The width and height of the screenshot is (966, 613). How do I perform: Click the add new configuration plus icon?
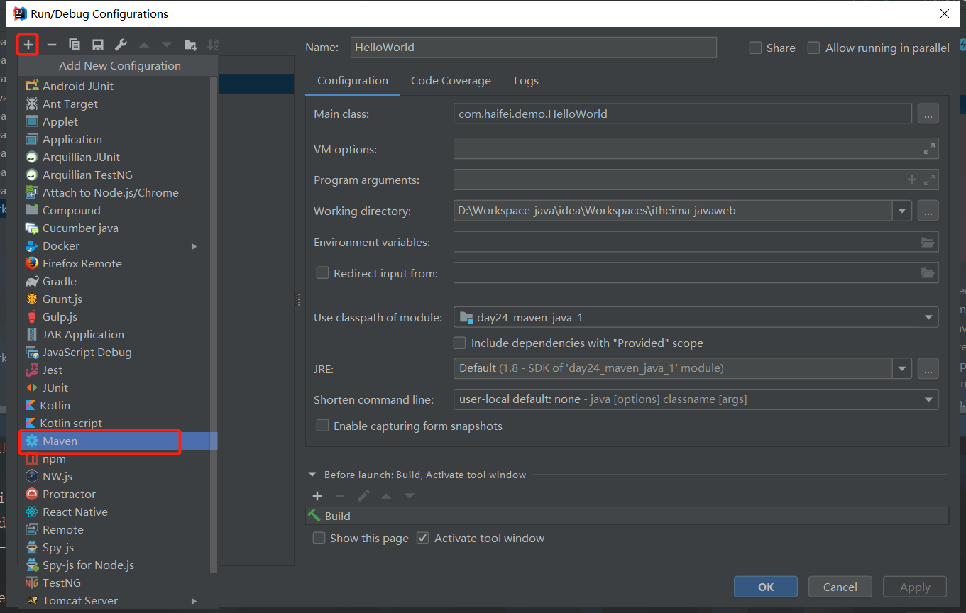[28, 45]
